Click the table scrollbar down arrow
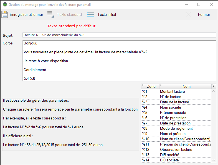 click(214, 161)
